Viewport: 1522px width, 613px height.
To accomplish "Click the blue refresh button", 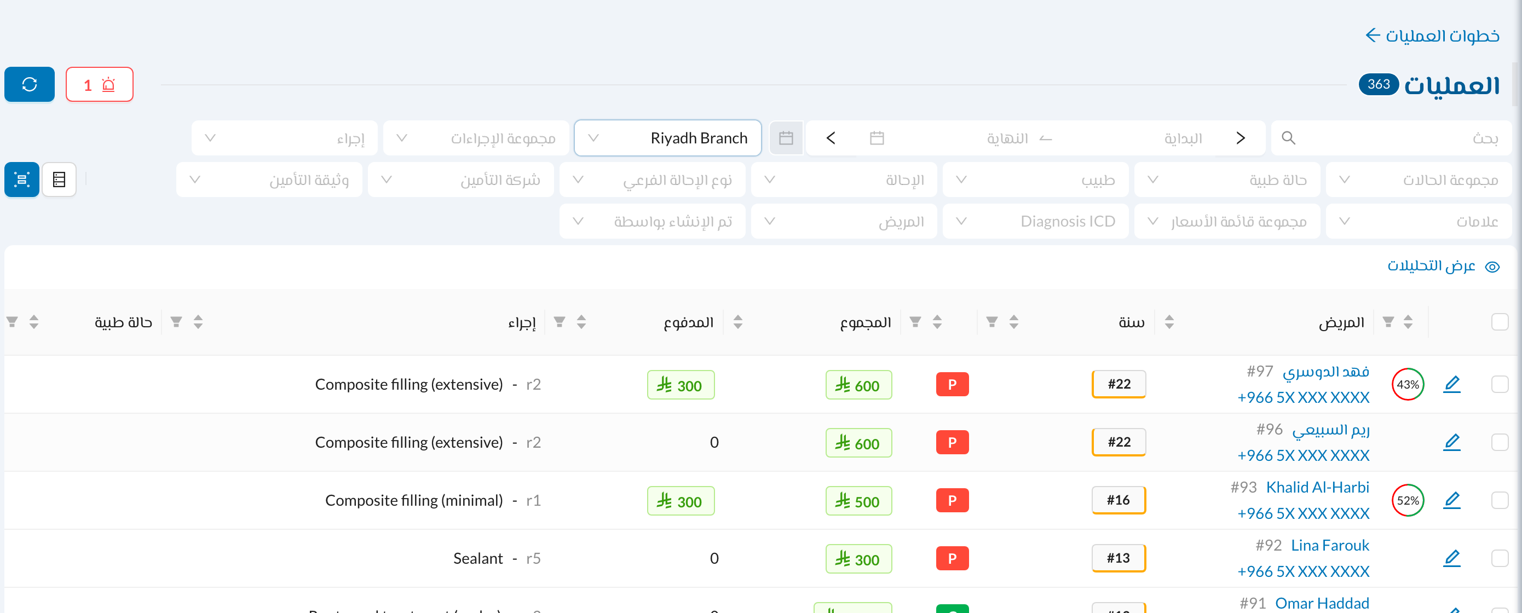I will click(x=30, y=84).
